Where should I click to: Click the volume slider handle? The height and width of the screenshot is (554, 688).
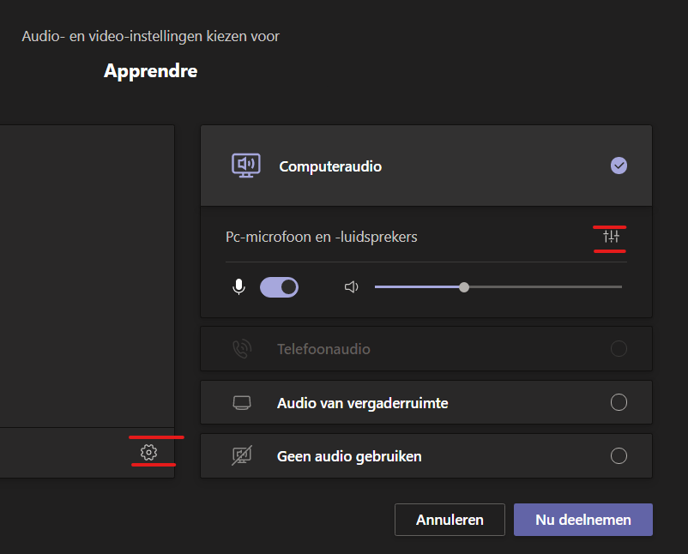(x=464, y=287)
